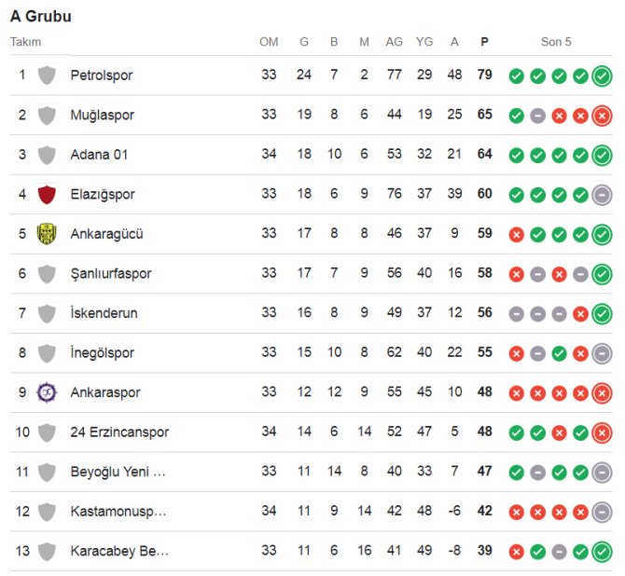Viewport: 625px width, 576px height.
Task: Click Elazığspor's latest circled draw icon
Action: (x=602, y=195)
